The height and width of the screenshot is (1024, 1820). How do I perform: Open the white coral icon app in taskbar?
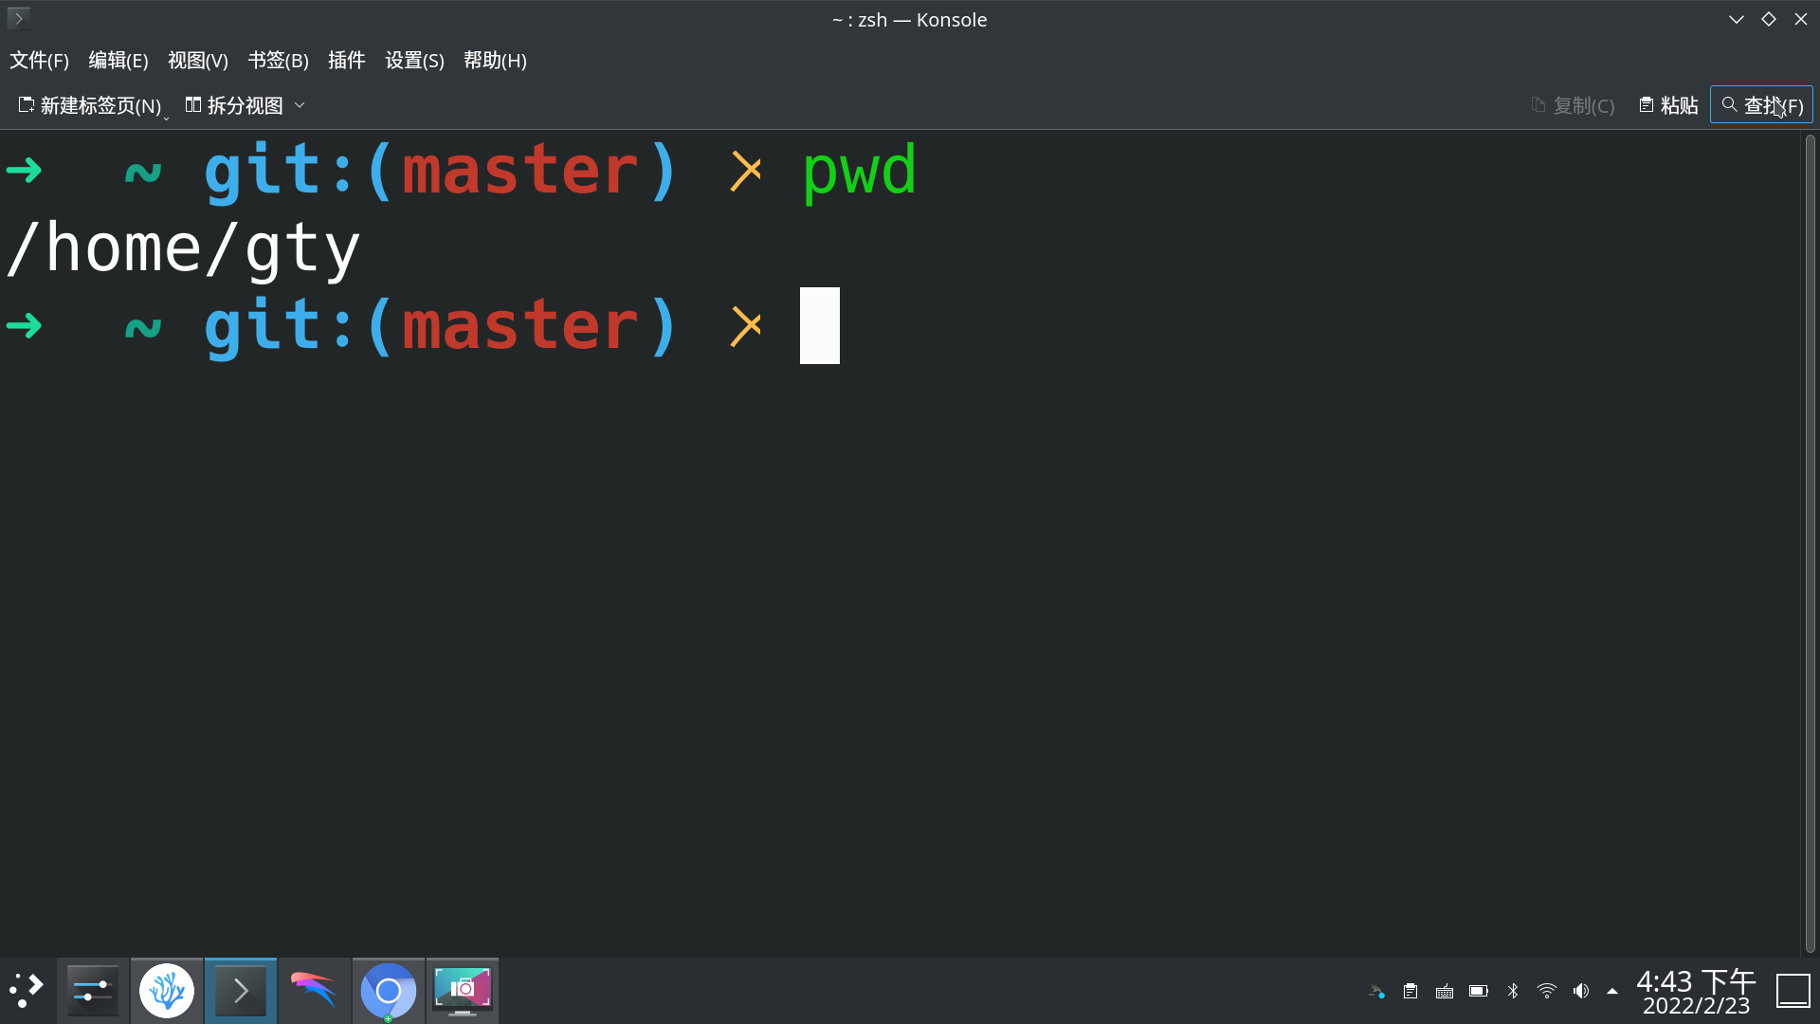click(167, 991)
